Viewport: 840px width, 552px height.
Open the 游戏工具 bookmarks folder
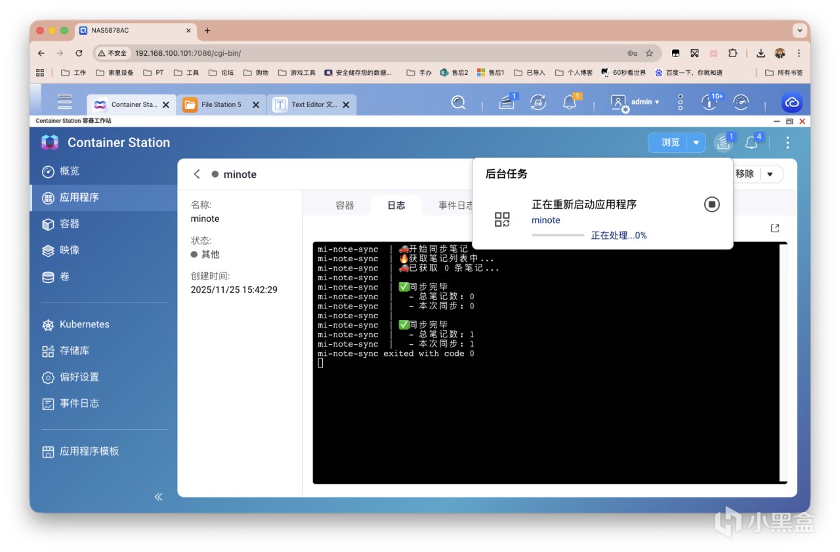pos(297,73)
